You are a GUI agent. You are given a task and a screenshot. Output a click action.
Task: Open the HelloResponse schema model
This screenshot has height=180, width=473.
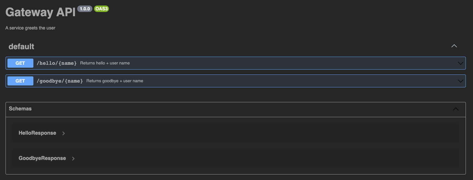(37, 133)
